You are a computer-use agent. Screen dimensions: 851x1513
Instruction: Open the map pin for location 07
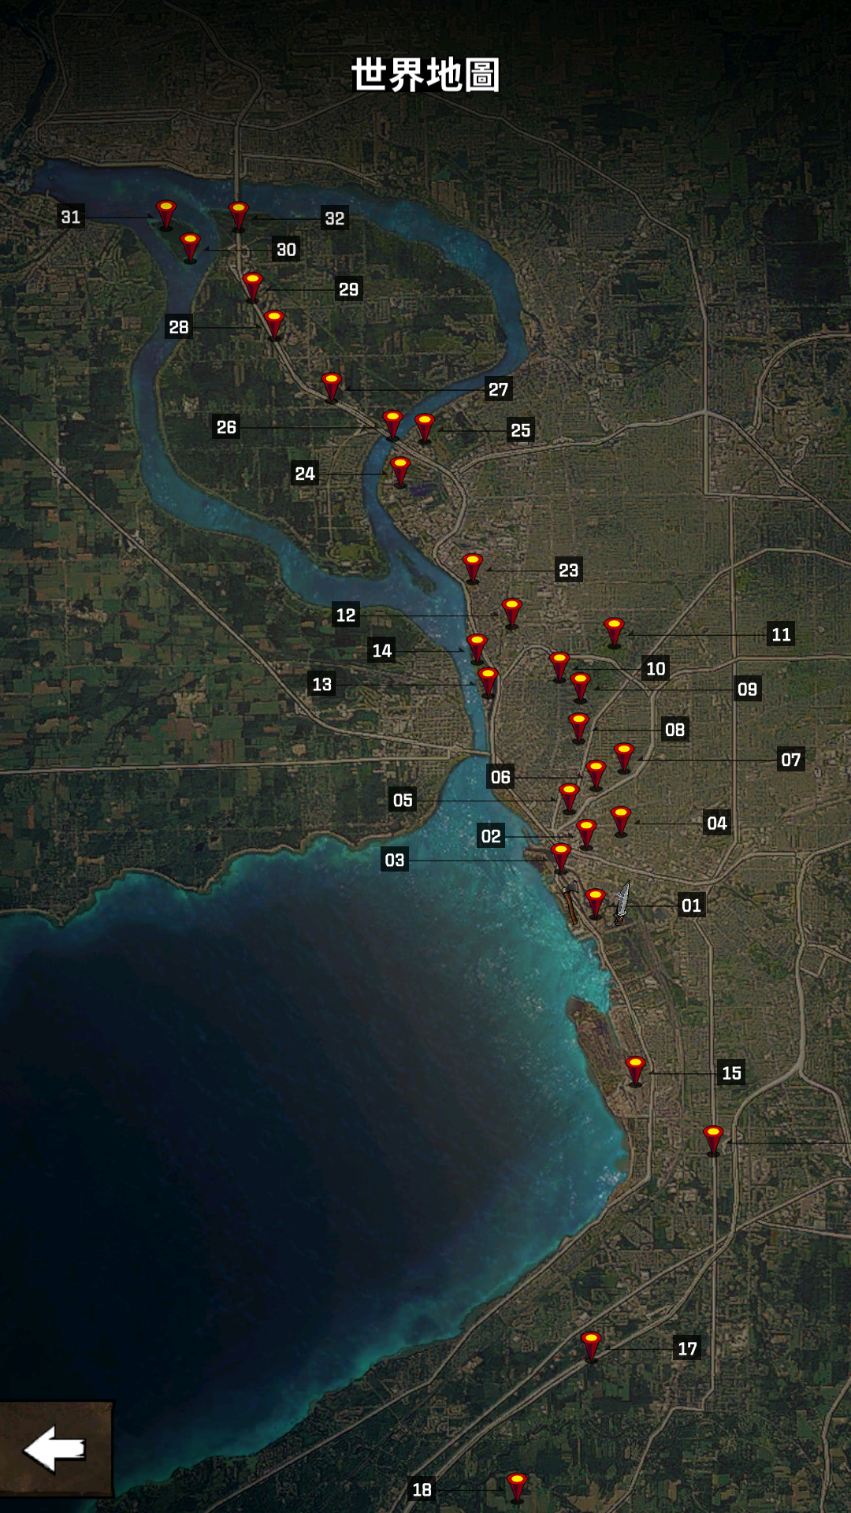[624, 758]
